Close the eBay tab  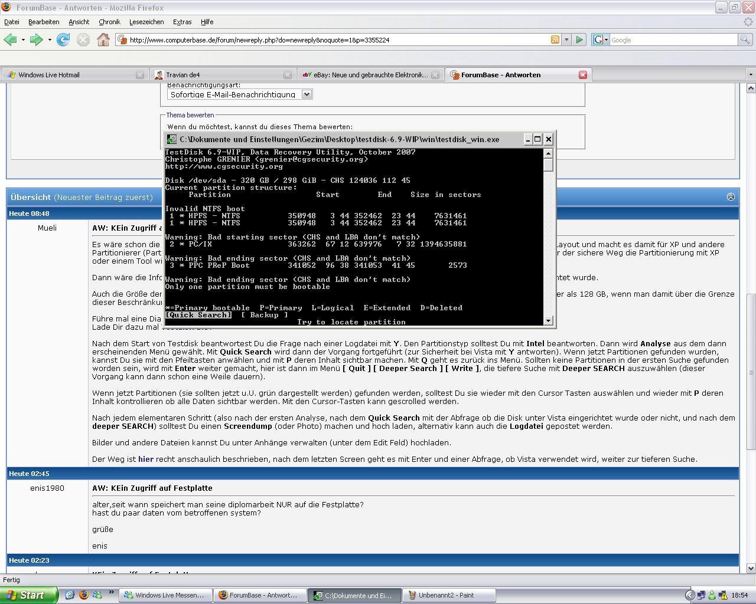[x=435, y=75]
